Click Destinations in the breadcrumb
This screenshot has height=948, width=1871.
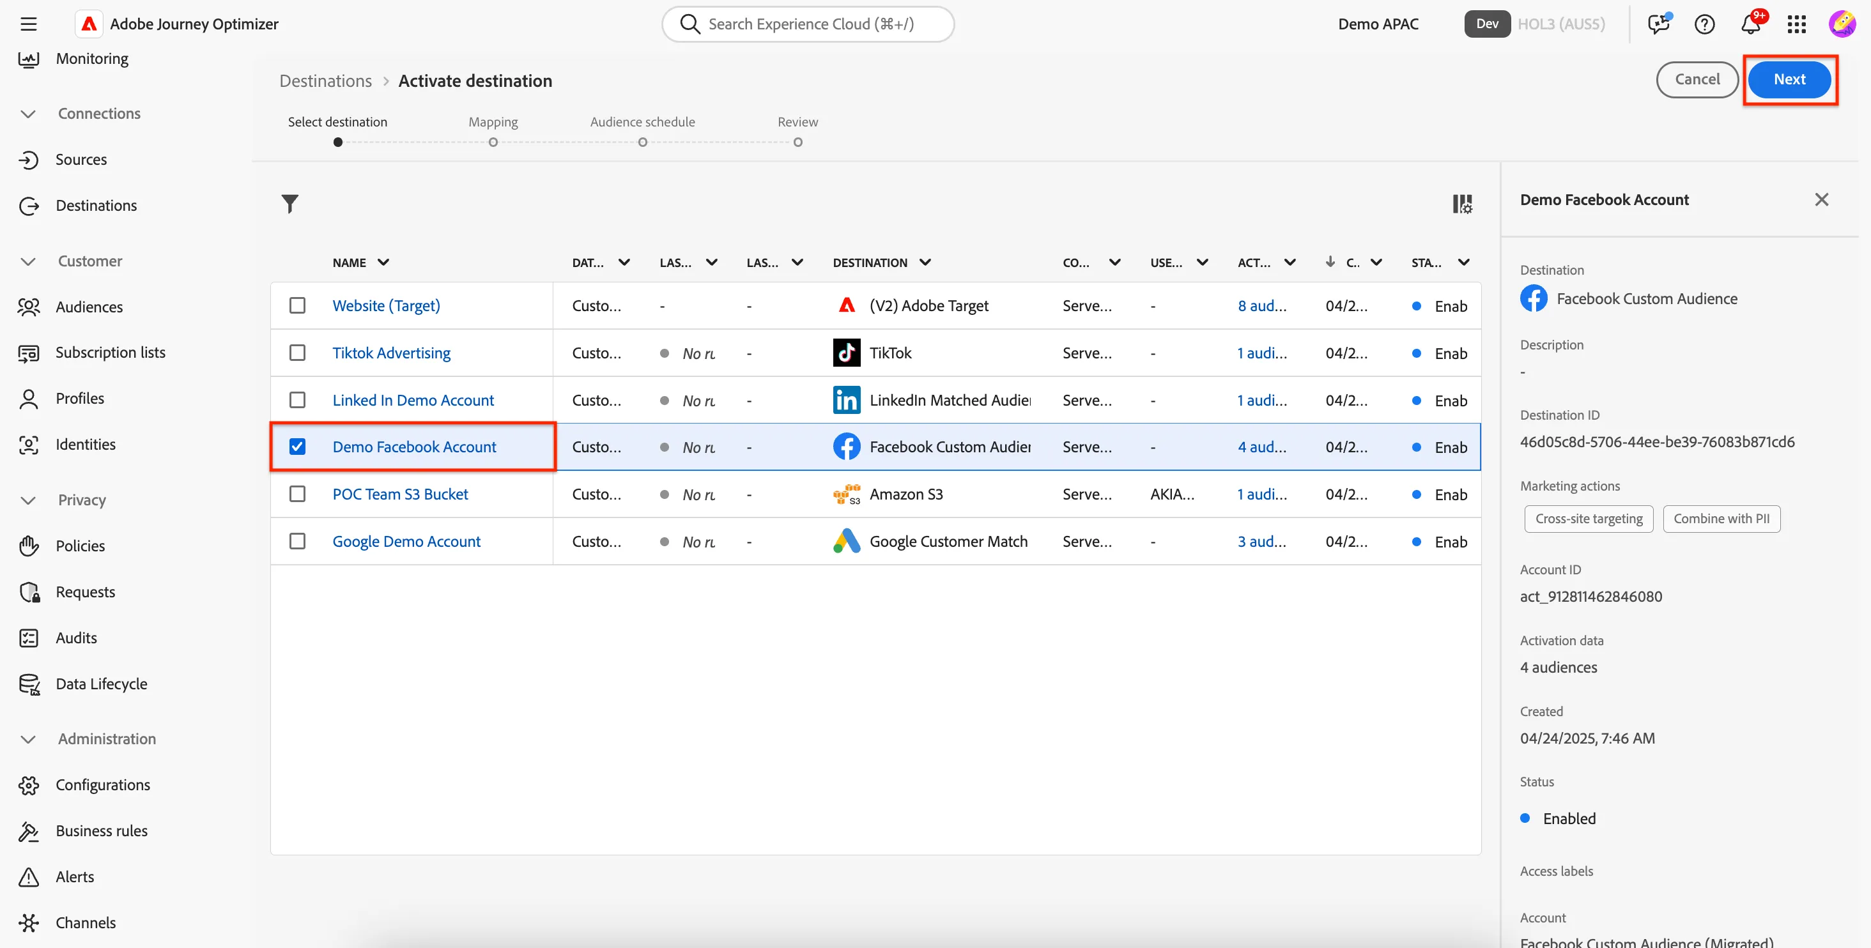[325, 81]
